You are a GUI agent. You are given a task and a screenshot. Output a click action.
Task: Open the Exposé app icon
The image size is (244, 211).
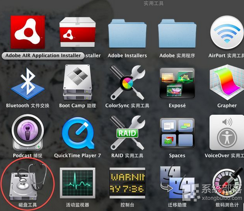[177, 83]
